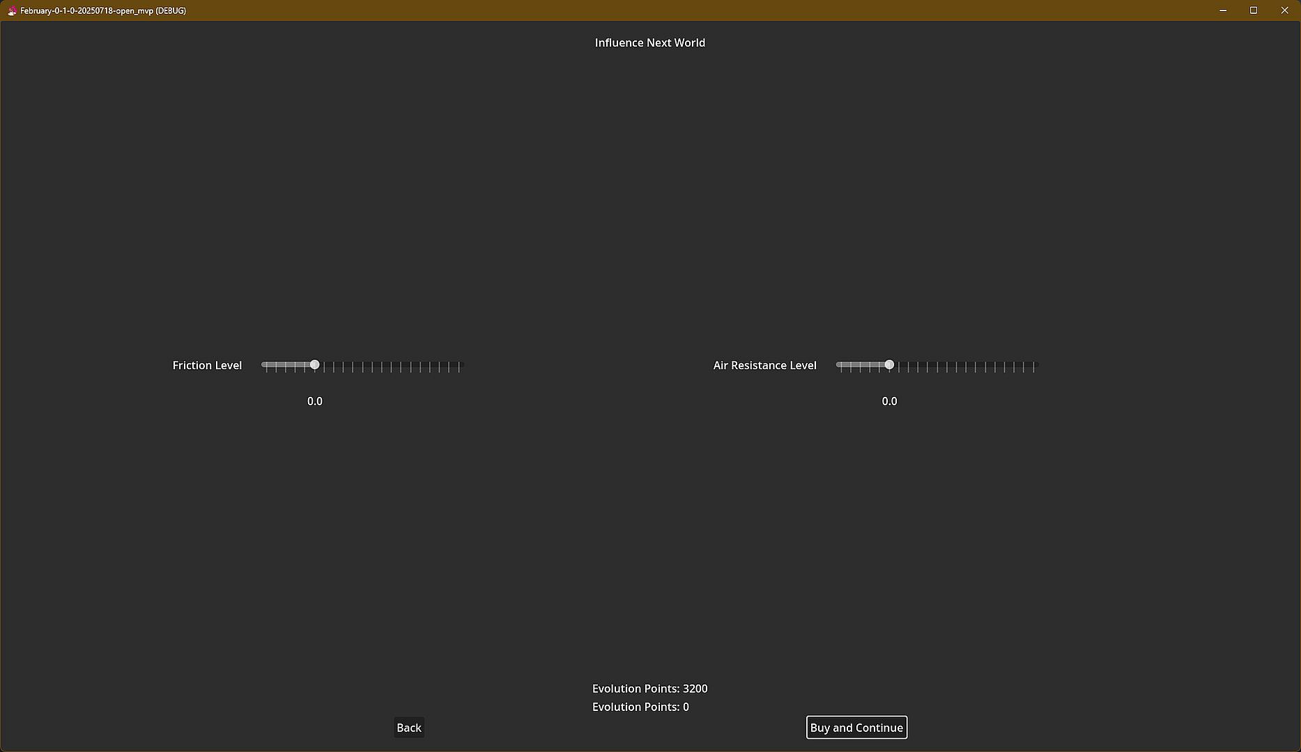Click the "Air Resistance Level" label
The width and height of the screenshot is (1301, 752).
764,365
